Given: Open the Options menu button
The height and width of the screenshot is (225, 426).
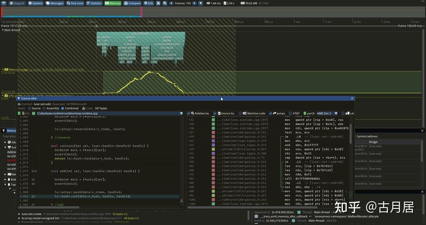Looking at the screenshot, I should pyautogui.click(x=36, y=3).
